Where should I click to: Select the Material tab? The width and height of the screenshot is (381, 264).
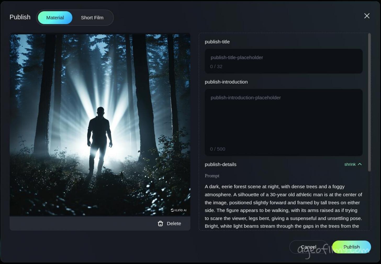55,18
